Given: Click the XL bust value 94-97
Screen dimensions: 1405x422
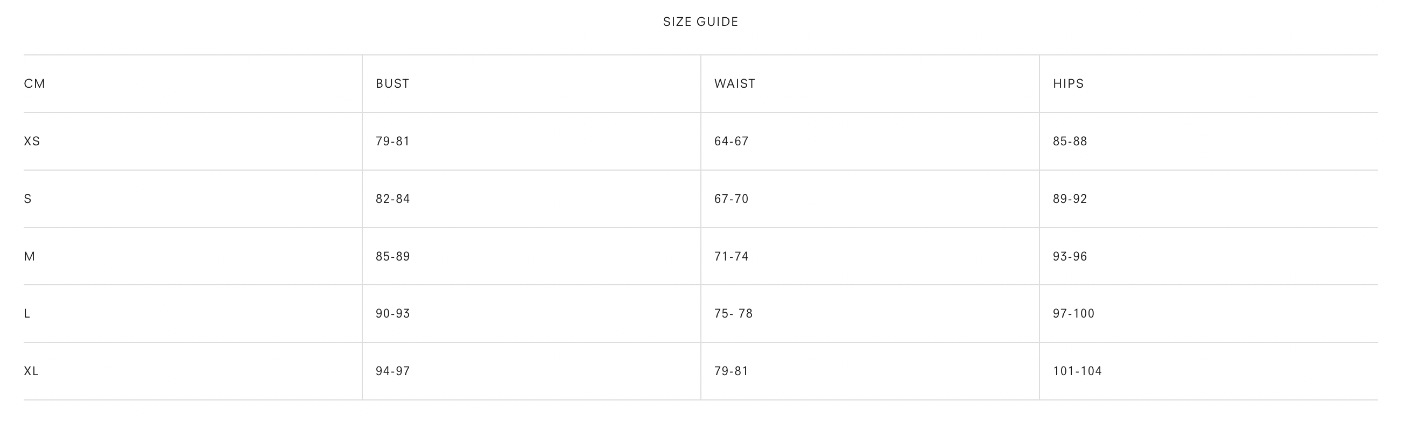Looking at the screenshot, I should (392, 371).
